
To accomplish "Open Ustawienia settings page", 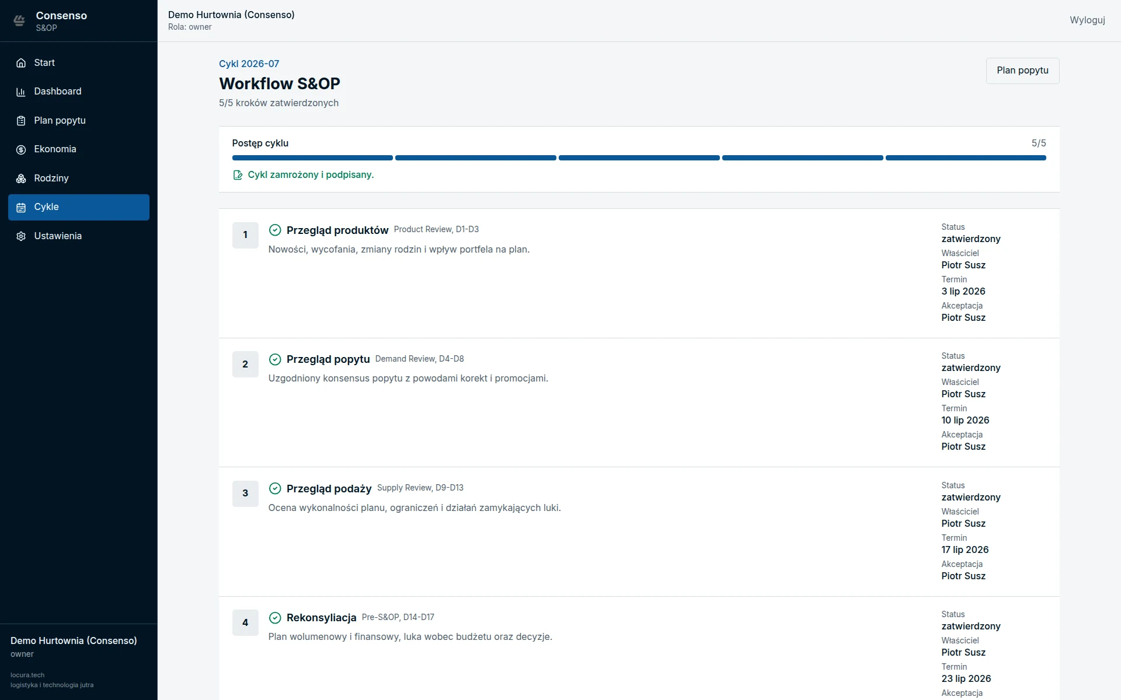I will point(79,236).
